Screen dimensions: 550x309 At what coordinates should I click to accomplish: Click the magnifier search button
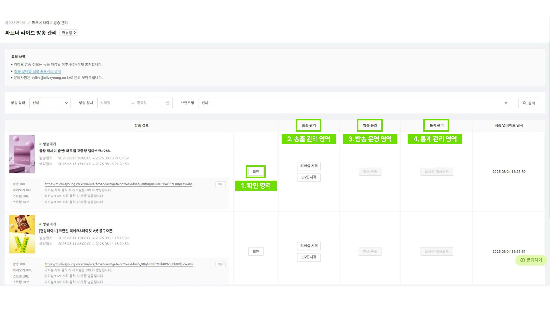pyautogui.click(x=529, y=103)
